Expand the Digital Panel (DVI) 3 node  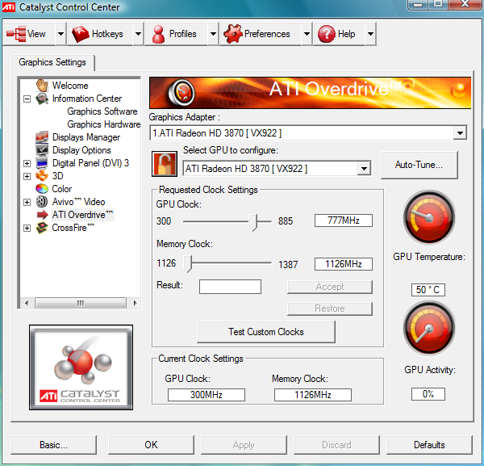click(x=27, y=163)
